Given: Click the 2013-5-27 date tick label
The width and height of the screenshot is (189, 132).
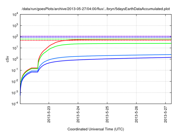Looking at the screenshot, I should click(166, 114).
